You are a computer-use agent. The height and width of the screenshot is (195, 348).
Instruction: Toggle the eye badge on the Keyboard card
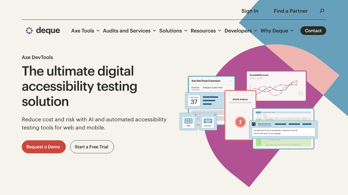pos(215,115)
